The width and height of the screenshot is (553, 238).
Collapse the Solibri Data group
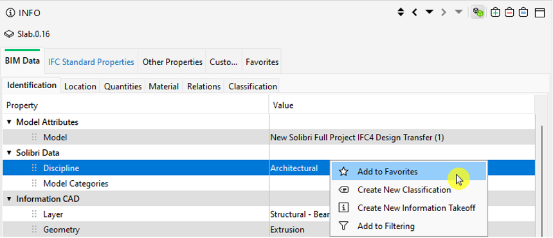click(x=9, y=153)
